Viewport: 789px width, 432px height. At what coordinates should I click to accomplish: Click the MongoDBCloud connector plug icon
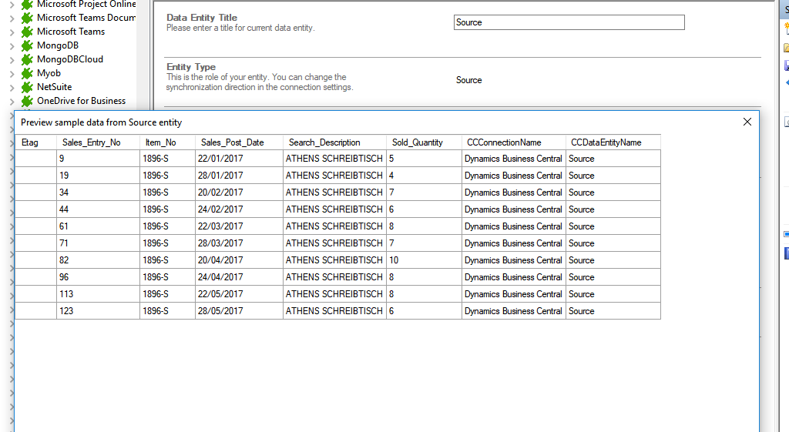[x=27, y=59]
